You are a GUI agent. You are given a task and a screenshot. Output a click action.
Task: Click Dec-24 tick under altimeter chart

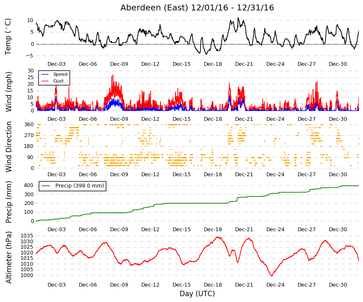click(x=275, y=285)
